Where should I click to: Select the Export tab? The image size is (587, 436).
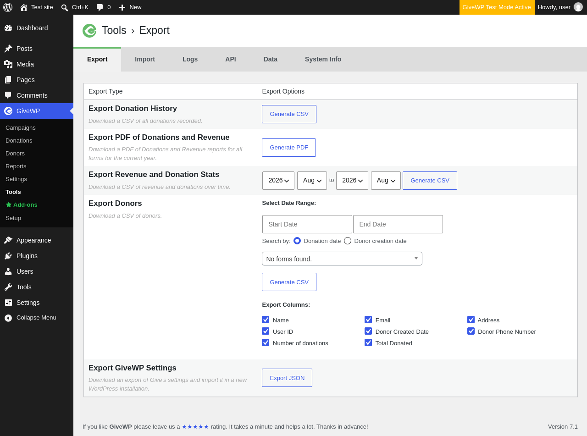coord(97,59)
